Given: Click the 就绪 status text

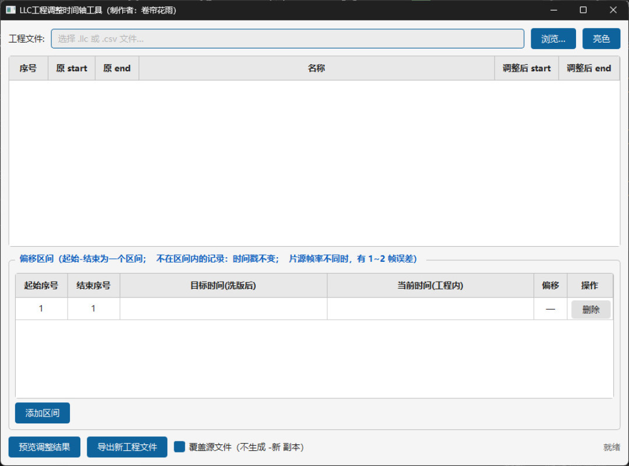Looking at the screenshot, I should [612, 447].
